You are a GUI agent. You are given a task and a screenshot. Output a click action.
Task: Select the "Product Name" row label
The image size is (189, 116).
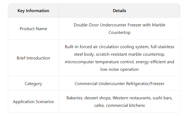pyautogui.click(x=33, y=29)
